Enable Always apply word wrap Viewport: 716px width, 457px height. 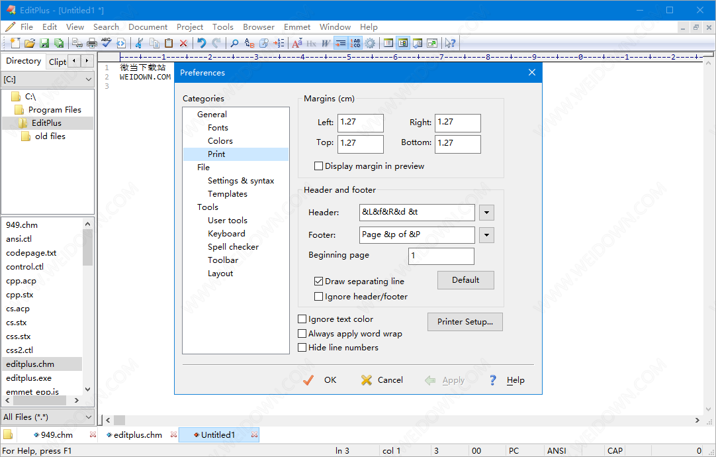302,334
